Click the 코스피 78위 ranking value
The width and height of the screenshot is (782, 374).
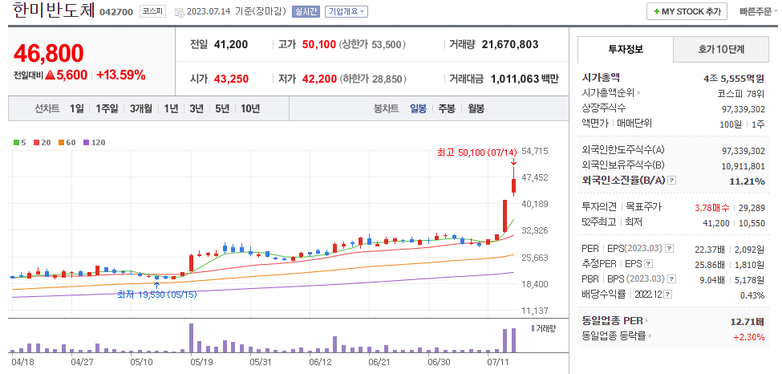741,93
